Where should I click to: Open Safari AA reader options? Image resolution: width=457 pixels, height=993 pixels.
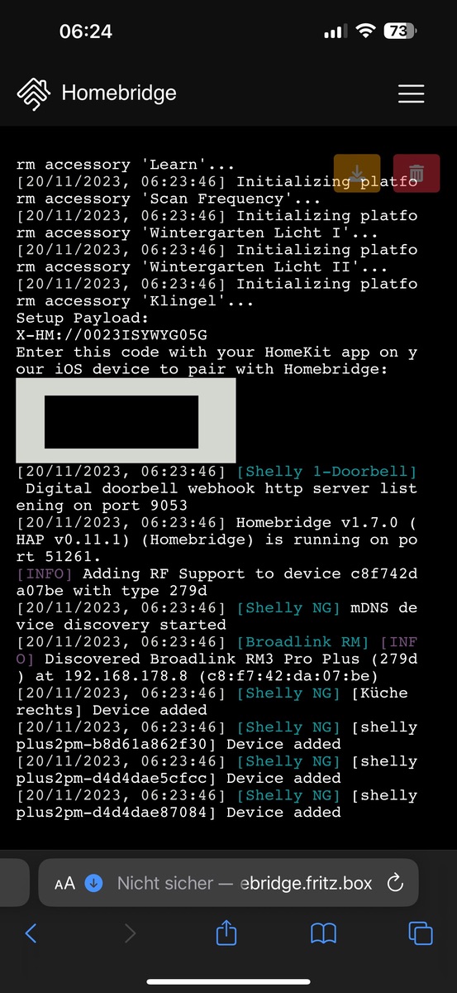click(x=64, y=883)
